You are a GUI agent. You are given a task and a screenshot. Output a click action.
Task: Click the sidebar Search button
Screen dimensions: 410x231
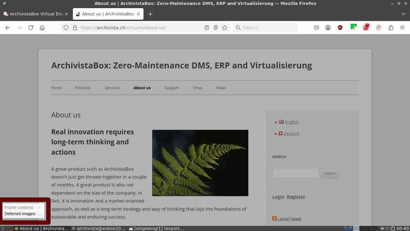pos(329,173)
